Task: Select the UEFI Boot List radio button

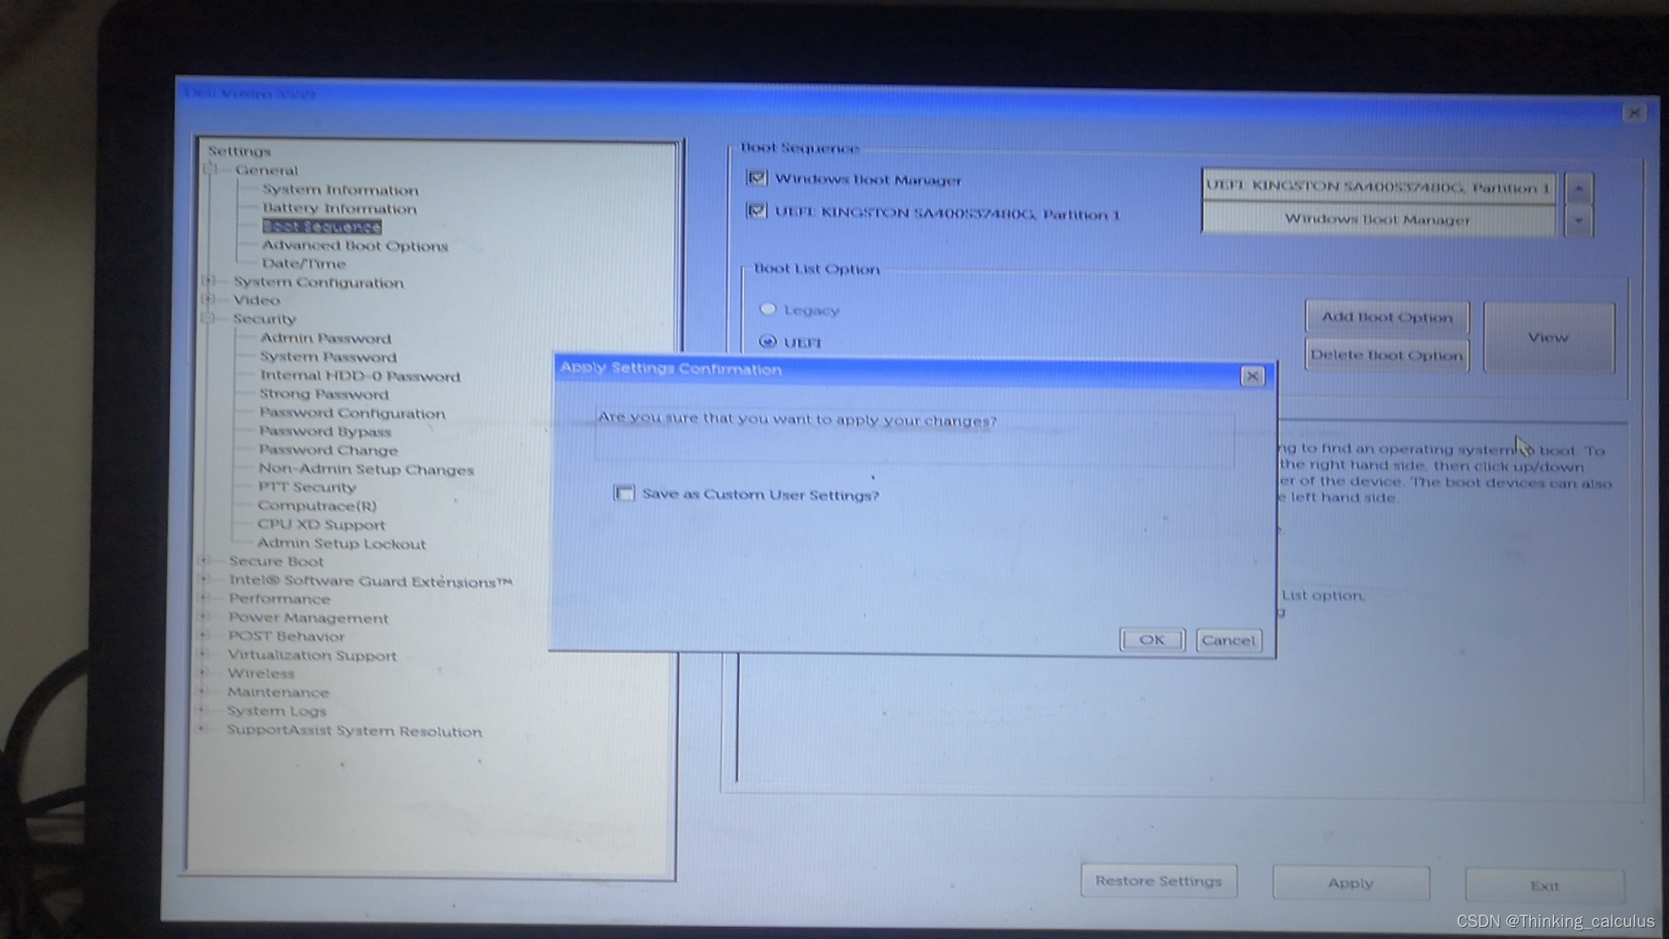Action: click(x=768, y=342)
